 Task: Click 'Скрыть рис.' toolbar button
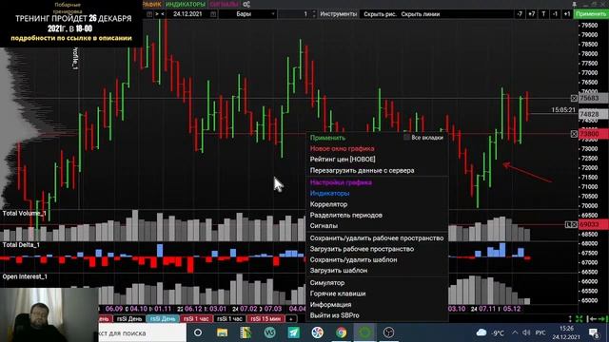click(380, 14)
